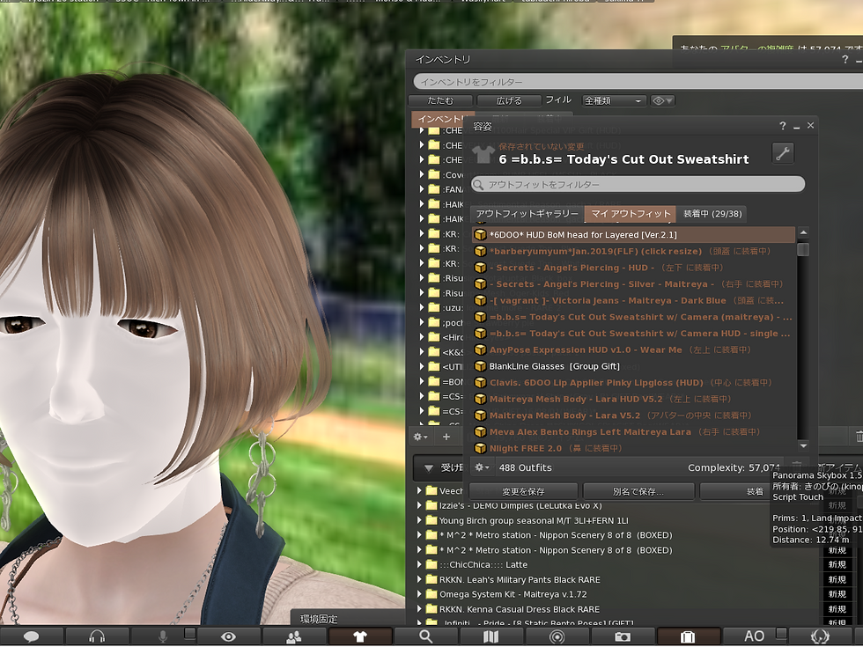The height and width of the screenshot is (647, 863).
Task: Open the world map toolbar icon
Action: (491, 636)
